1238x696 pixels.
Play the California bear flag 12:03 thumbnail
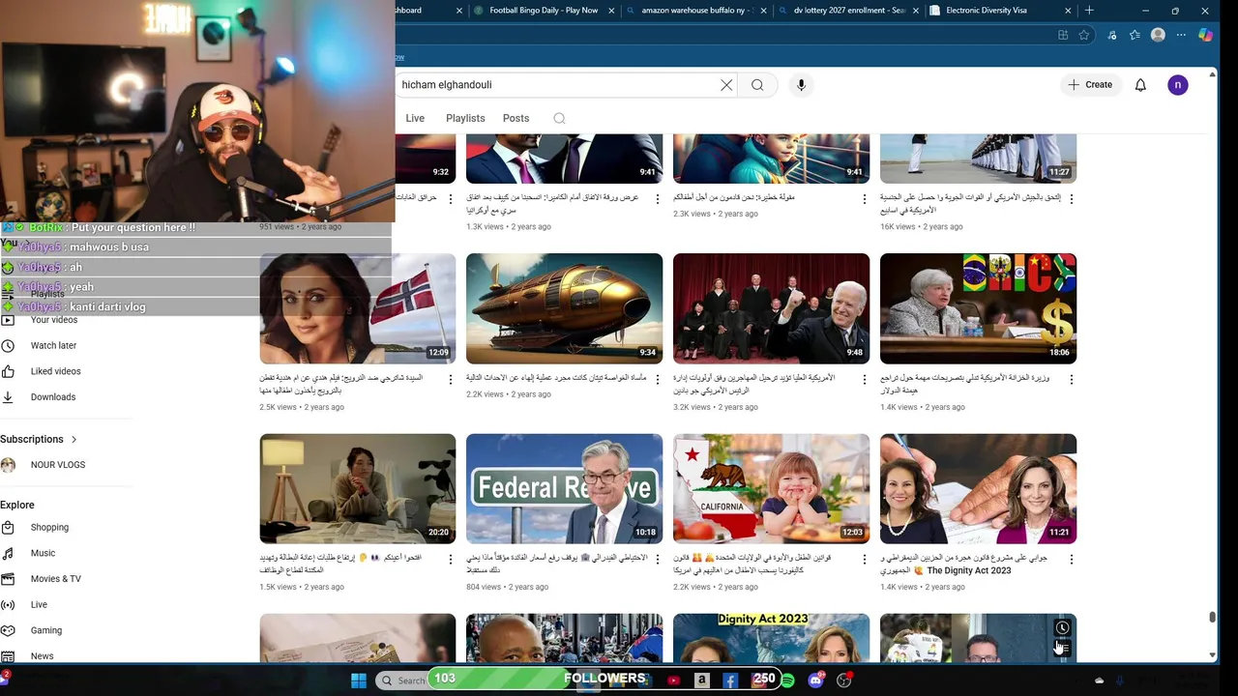pos(771,489)
